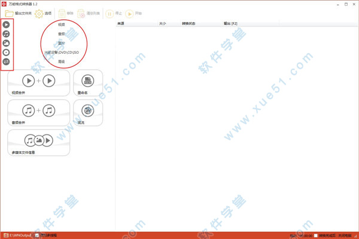The height and width of the screenshot is (239, 359).
Task: Open the 音频合并 audio joiner tile
Action: tap(39, 112)
